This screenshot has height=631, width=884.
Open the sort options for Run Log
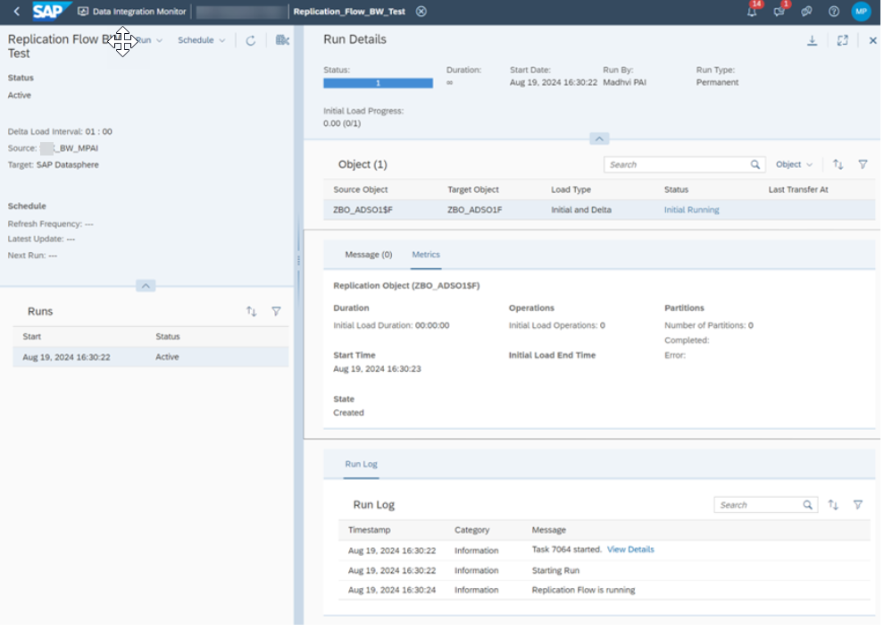(x=833, y=504)
